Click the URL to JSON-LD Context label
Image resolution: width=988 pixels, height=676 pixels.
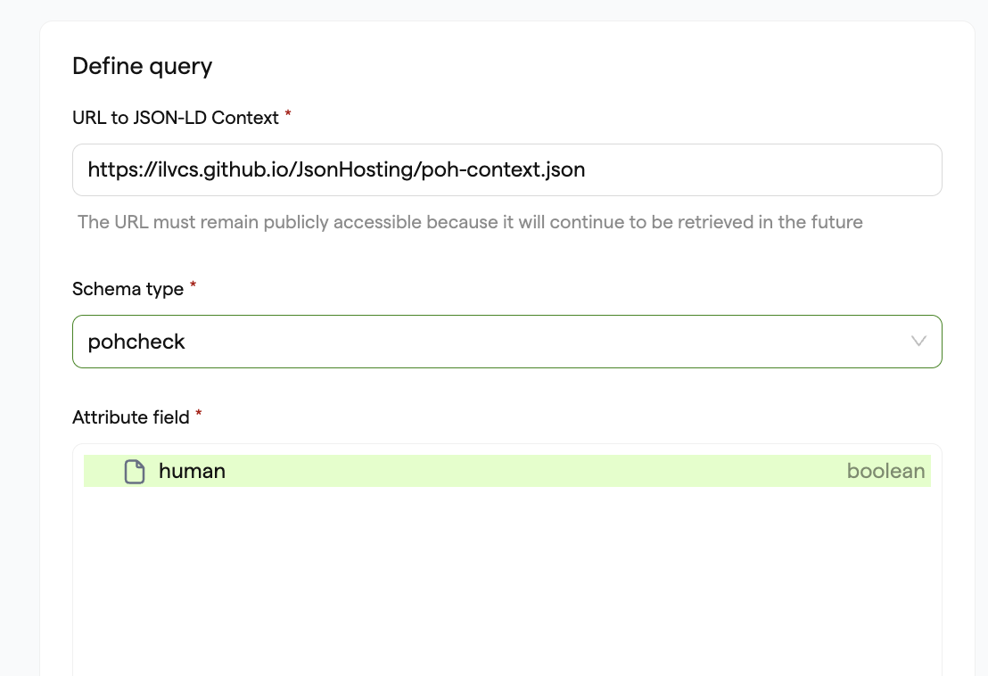(176, 118)
